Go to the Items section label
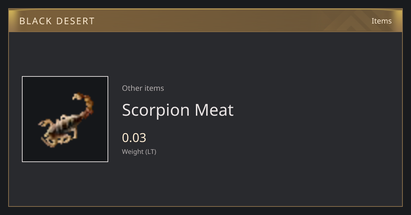Image resolution: width=411 pixels, height=215 pixels. (x=382, y=21)
